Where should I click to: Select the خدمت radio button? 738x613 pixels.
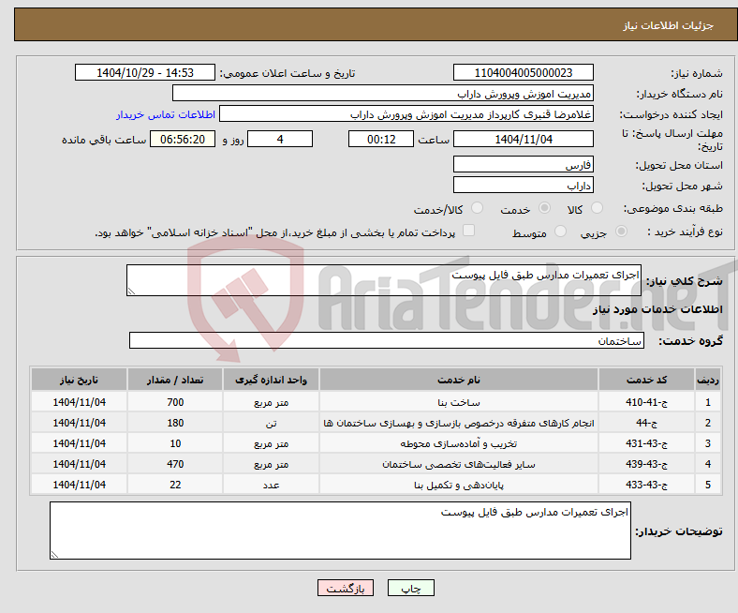pyautogui.click(x=544, y=208)
